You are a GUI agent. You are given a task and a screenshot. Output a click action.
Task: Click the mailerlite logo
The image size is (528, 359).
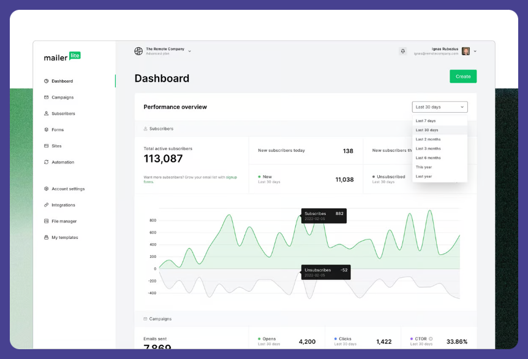pos(62,56)
